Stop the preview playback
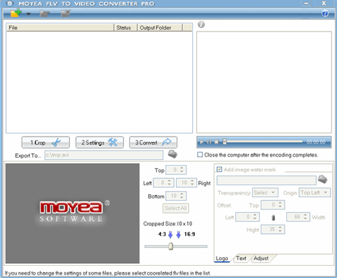 click(x=216, y=142)
